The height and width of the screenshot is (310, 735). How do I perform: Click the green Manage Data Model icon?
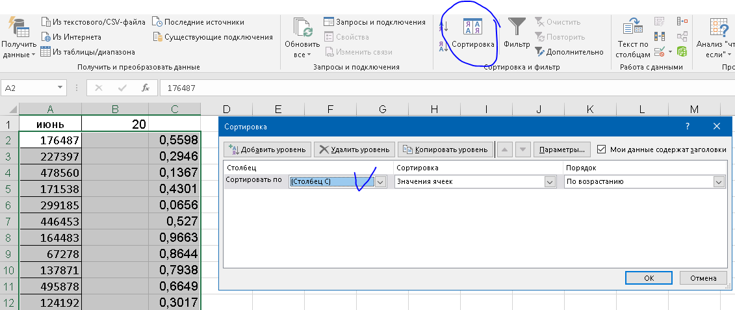(682, 51)
